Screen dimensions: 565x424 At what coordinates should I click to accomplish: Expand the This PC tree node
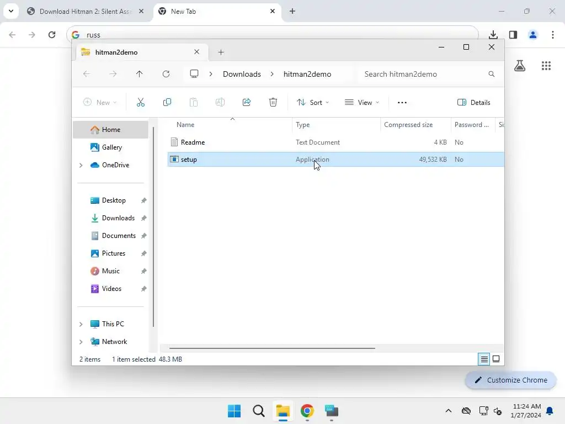pos(81,324)
